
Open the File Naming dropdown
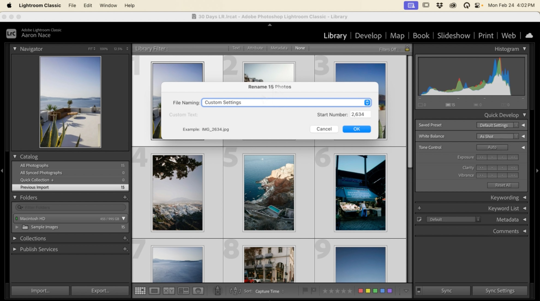coord(367,103)
